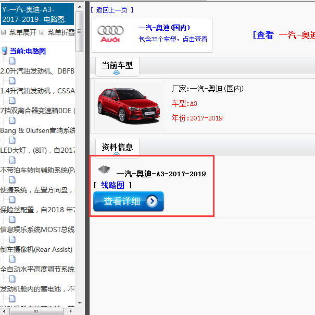This screenshot has height=315, width=315.
Task: Select the 资料信息 tab
Action: (117, 148)
